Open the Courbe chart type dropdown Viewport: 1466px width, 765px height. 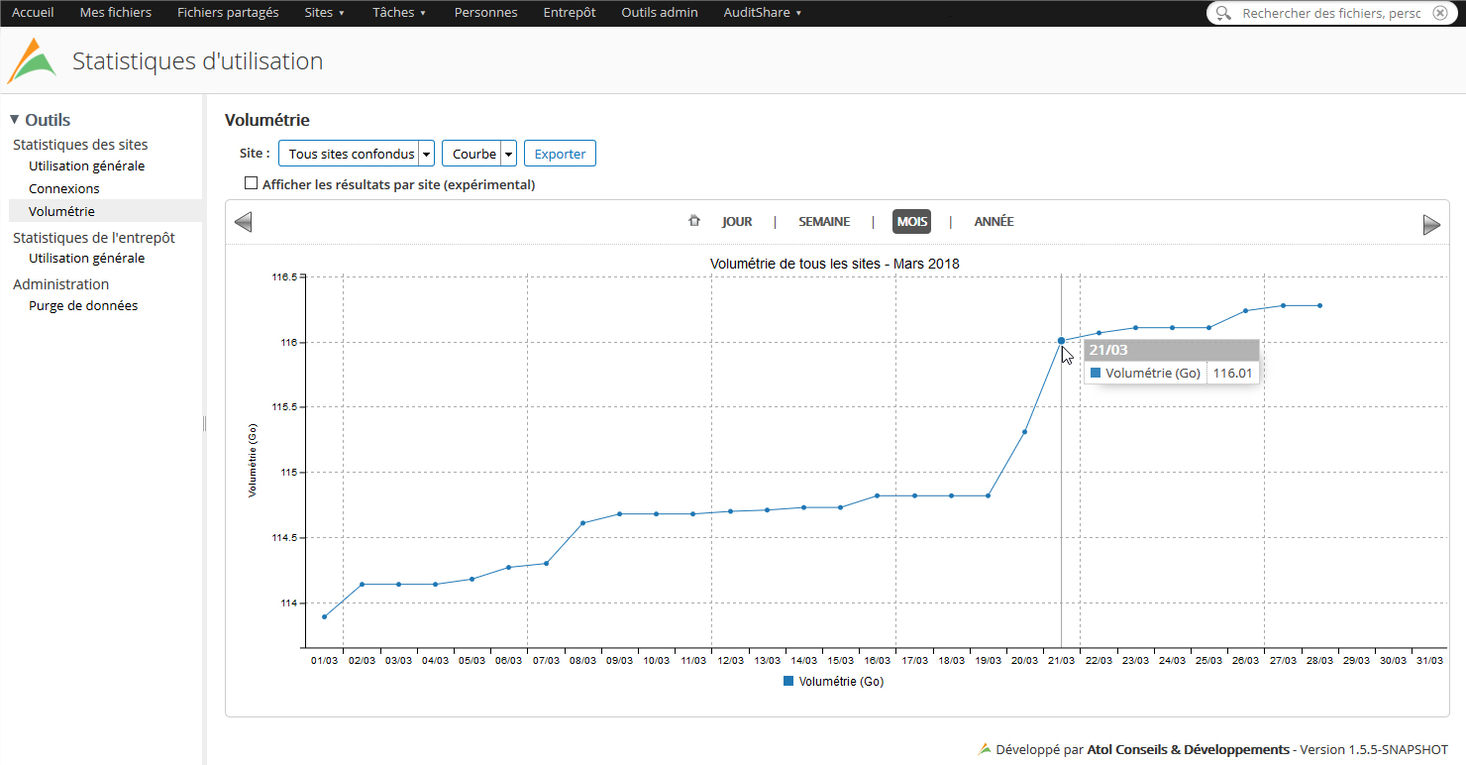[x=479, y=154]
